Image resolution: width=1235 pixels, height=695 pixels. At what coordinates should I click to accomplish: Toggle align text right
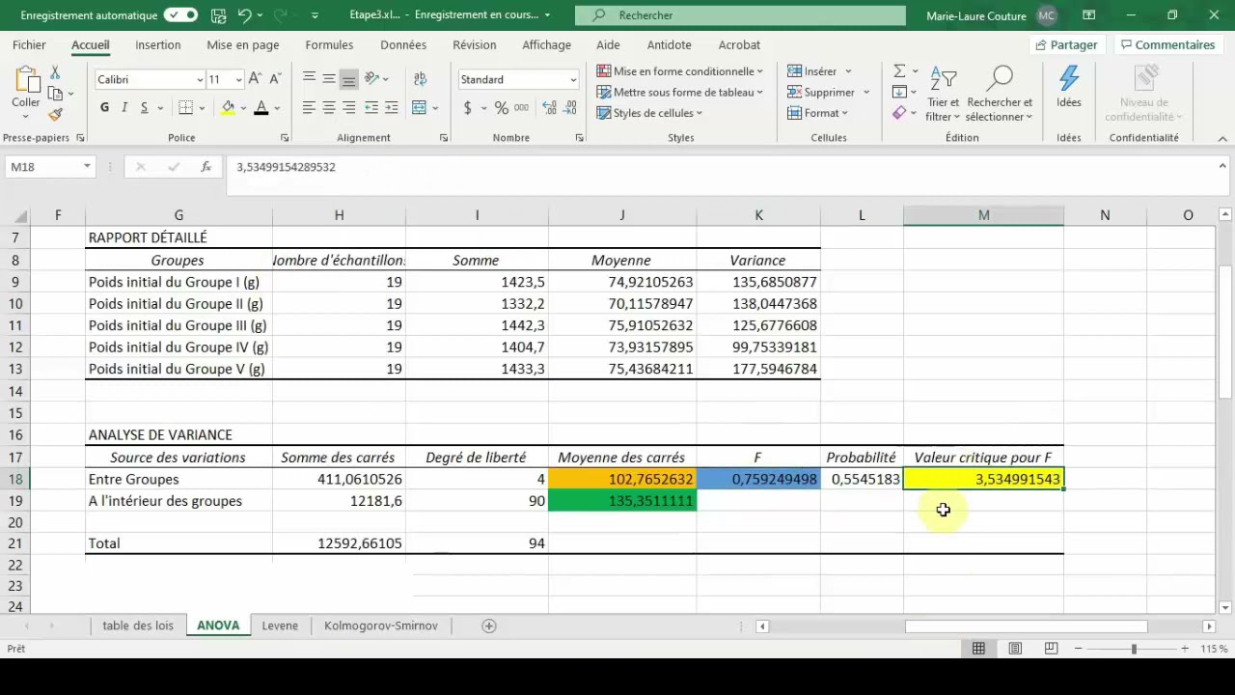(x=348, y=108)
